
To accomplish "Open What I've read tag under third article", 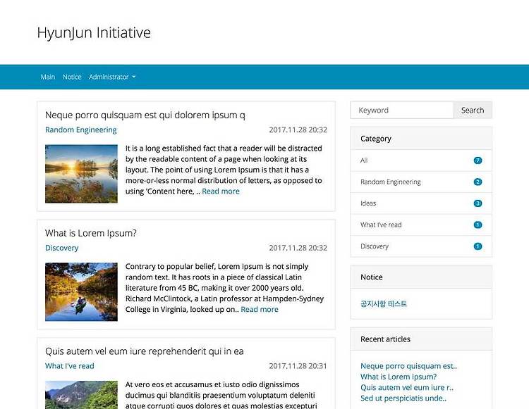I will click(70, 366).
